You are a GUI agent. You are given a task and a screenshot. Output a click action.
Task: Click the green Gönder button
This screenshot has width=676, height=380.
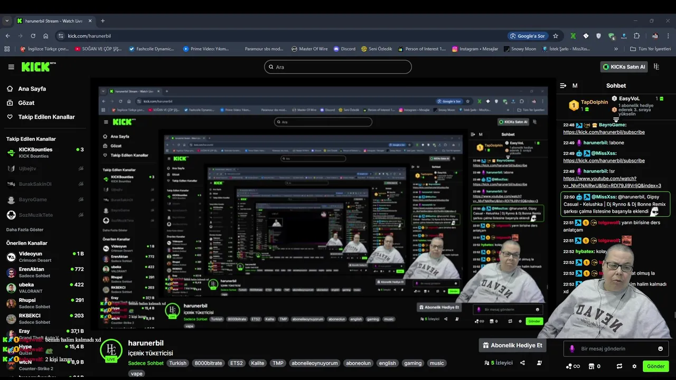[x=655, y=366]
